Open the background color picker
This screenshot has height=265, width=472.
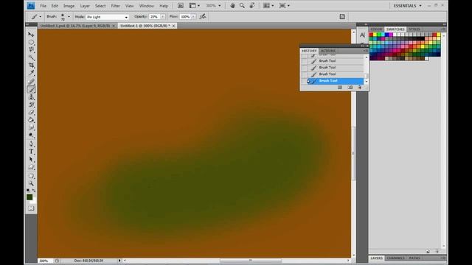[x=34, y=201]
